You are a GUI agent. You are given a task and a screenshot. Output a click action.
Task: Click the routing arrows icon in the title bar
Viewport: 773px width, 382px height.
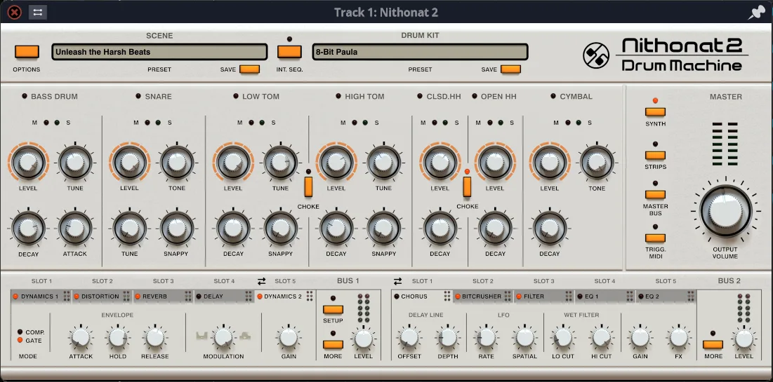pyautogui.click(x=38, y=12)
